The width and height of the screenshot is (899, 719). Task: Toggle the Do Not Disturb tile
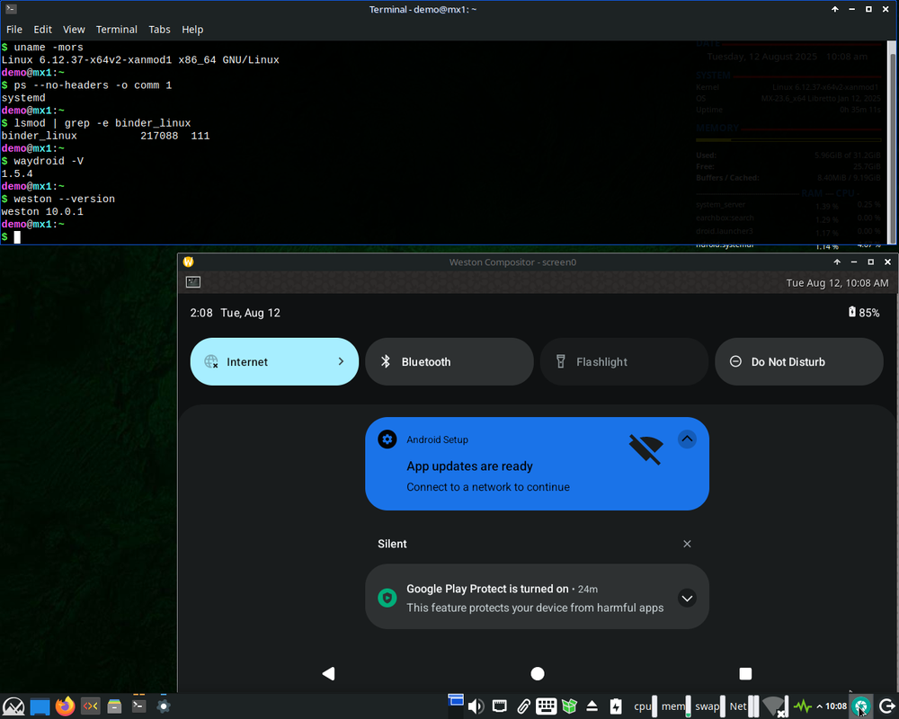pyautogui.click(x=799, y=362)
